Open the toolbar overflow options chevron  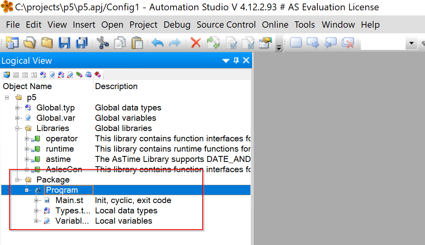tap(279, 48)
